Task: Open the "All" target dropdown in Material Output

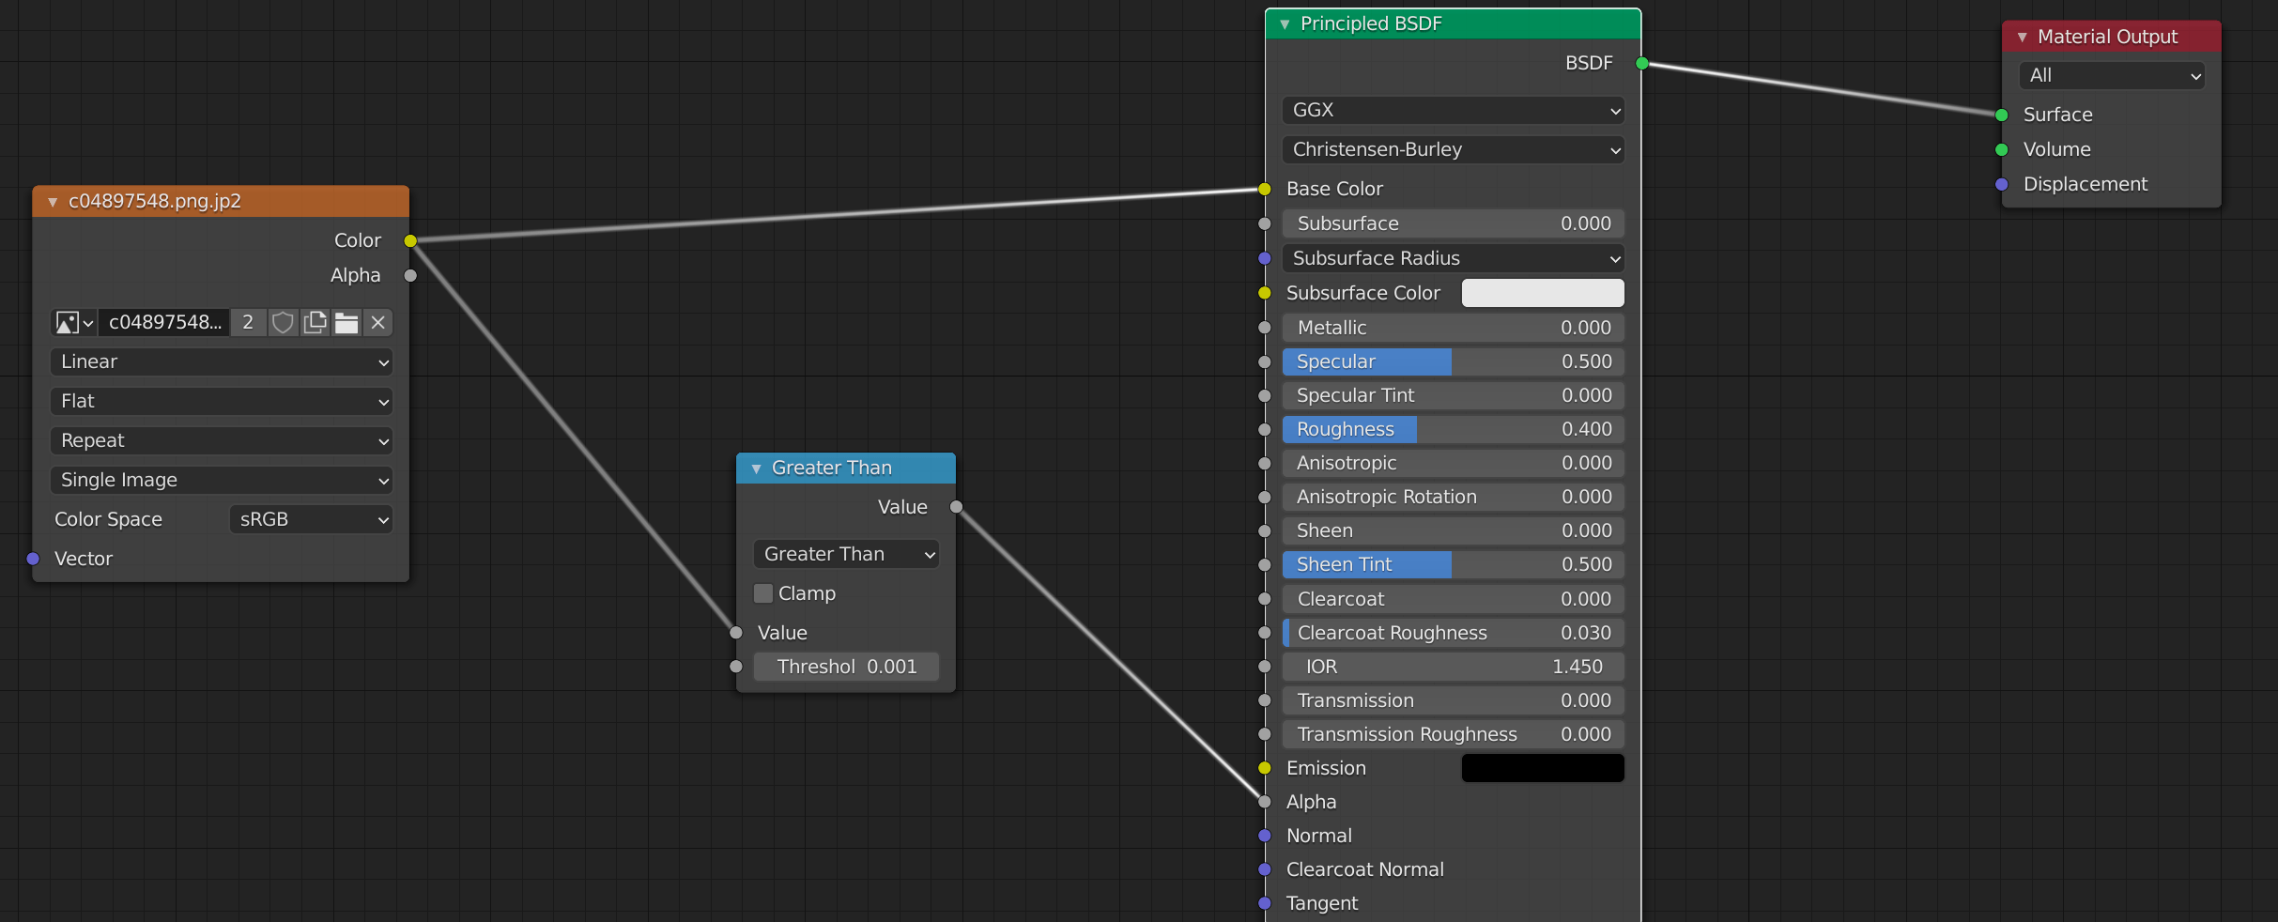Action: [x=2111, y=75]
